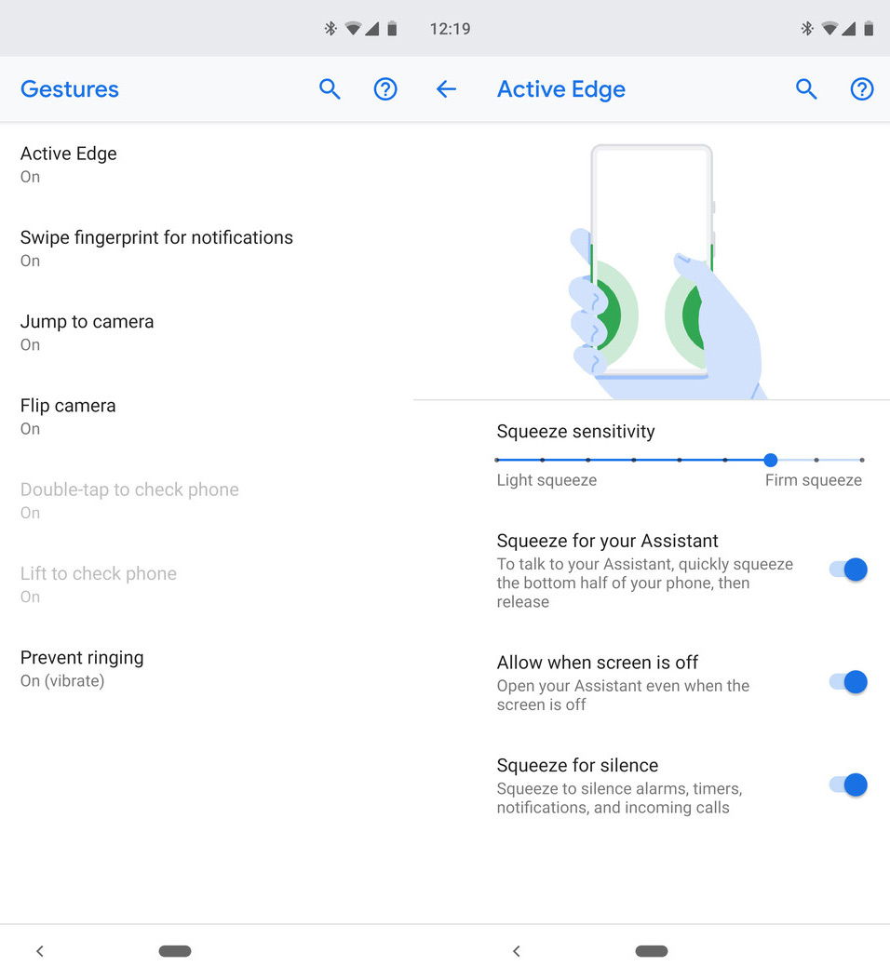Tap the Bluetooth status icon on the Gestures screen

click(x=330, y=28)
